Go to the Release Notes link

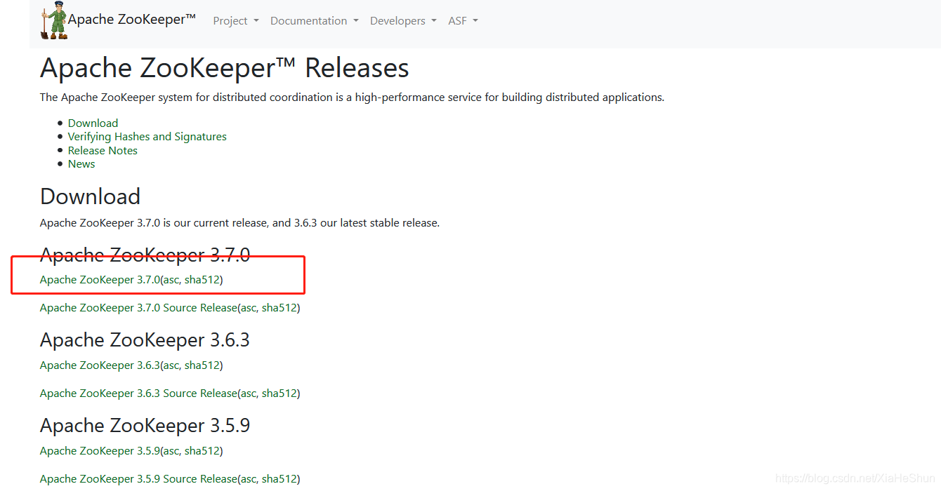pos(103,150)
